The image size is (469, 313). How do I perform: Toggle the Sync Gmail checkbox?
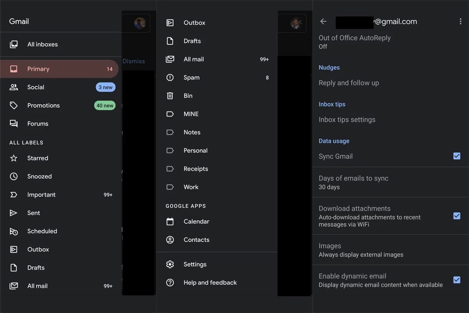pyautogui.click(x=456, y=156)
